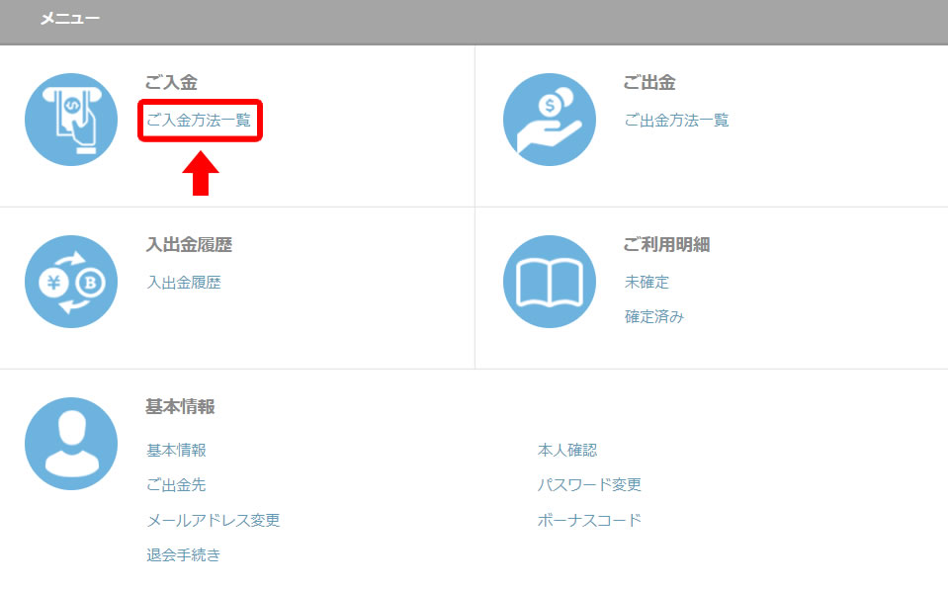948x590 pixels.
Task: Click the ご入金 section heading
Action: (x=172, y=82)
